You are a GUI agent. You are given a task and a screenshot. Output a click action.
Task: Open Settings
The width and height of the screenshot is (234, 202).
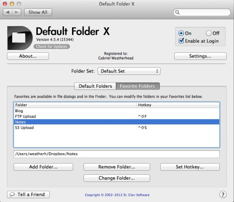tap(200, 56)
